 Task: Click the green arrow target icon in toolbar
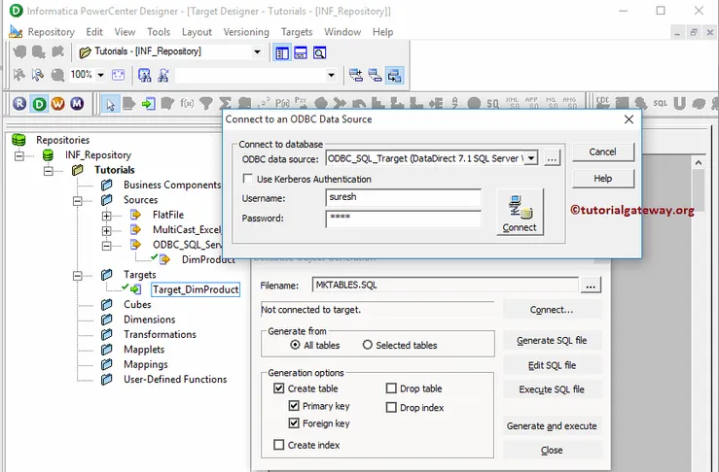[x=148, y=104]
